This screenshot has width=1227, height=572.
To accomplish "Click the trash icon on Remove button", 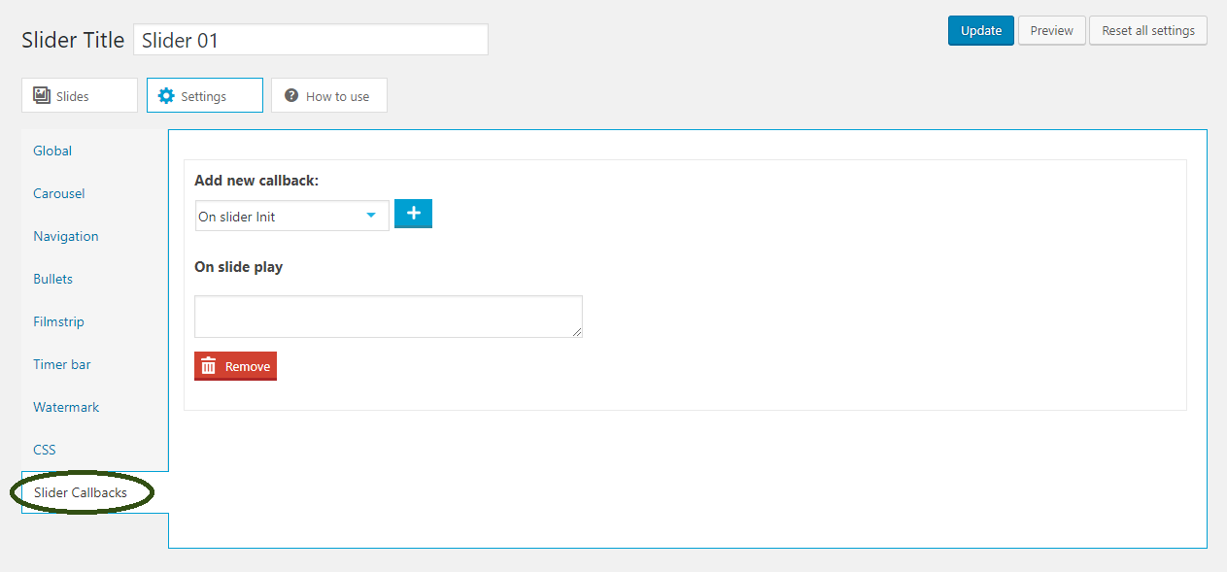I will pos(208,366).
